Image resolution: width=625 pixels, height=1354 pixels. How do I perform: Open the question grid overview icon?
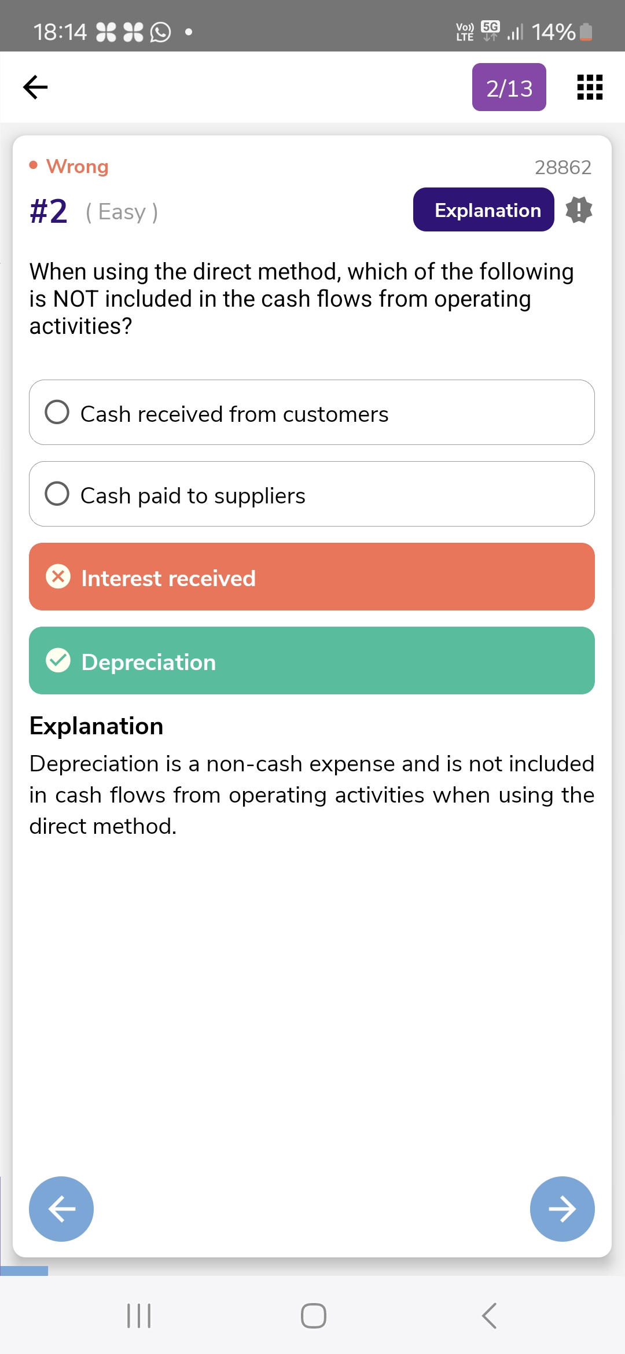tap(590, 87)
